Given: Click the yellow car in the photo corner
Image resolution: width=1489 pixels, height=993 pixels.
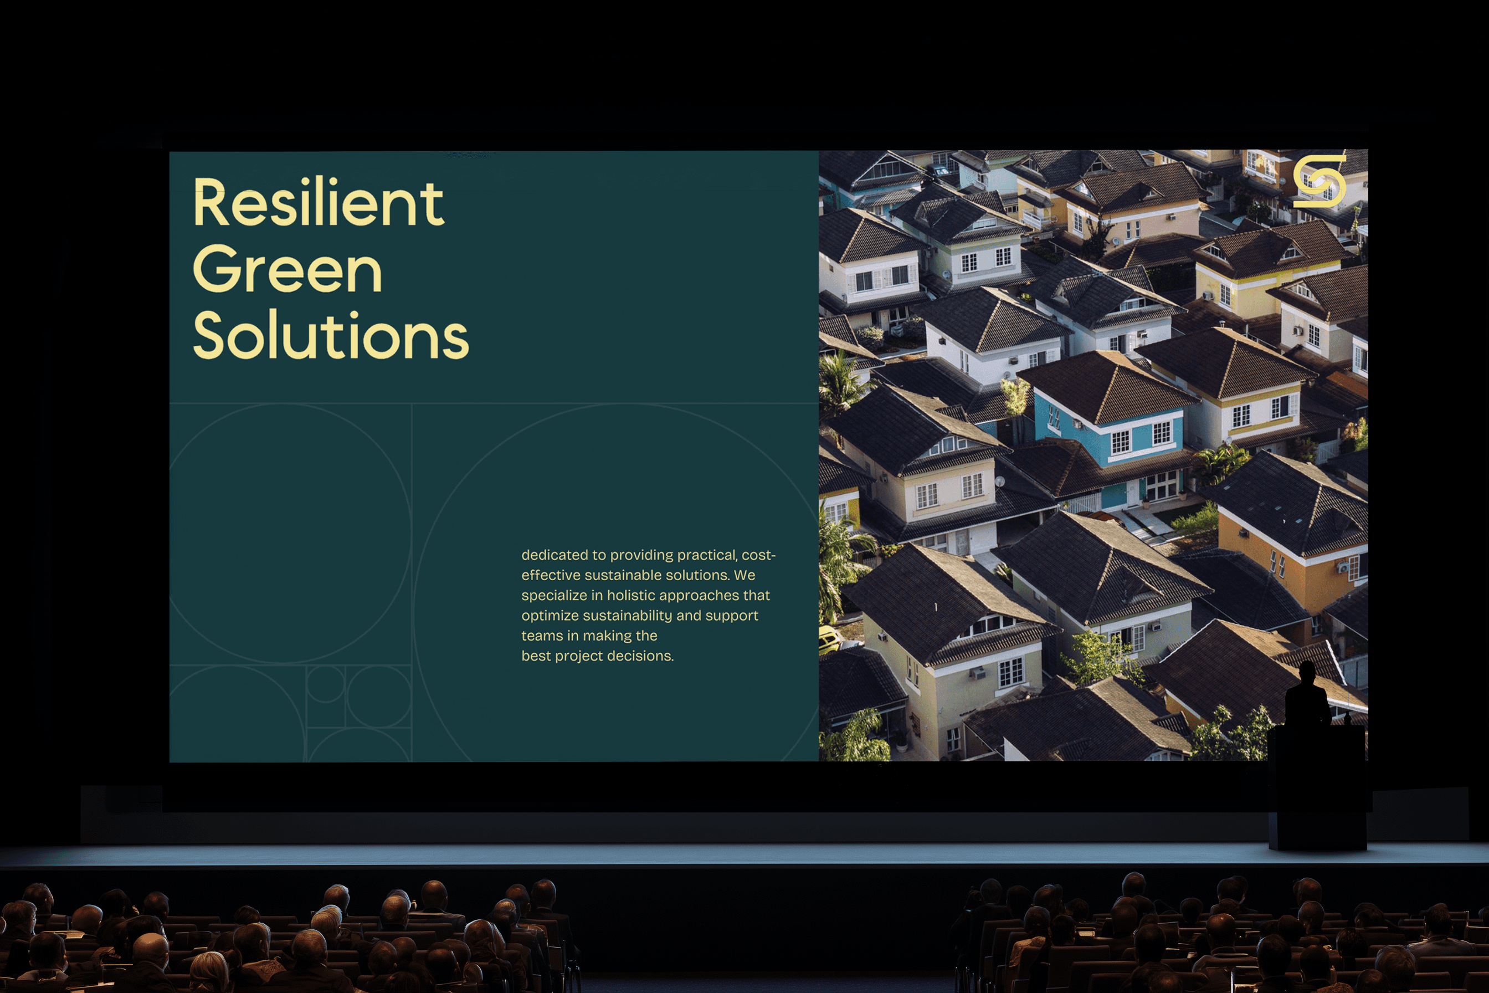Looking at the screenshot, I should pos(828,640).
